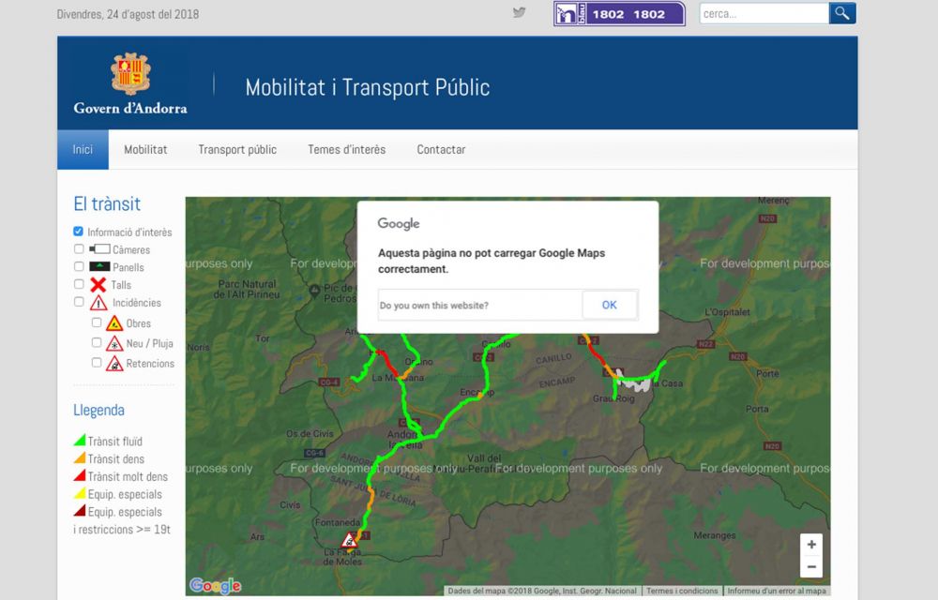Click the Govern d'Andorra coat of arms logo
Image resolution: width=938 pixels, height=600 pixels.
(x=130, y=74)
